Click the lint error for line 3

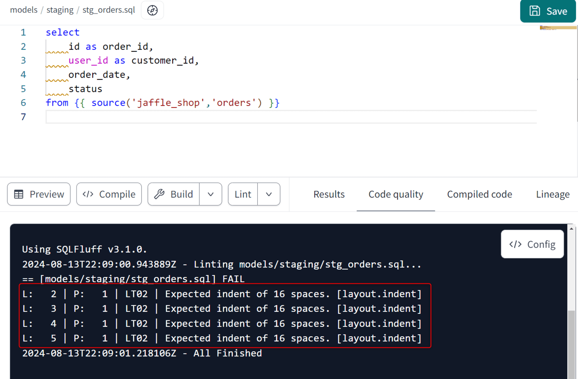click(x=222, y=309)
